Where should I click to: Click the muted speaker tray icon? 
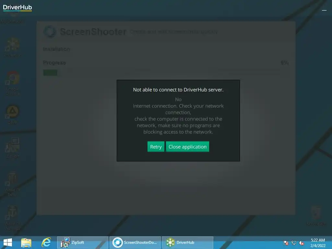(302, 243)
